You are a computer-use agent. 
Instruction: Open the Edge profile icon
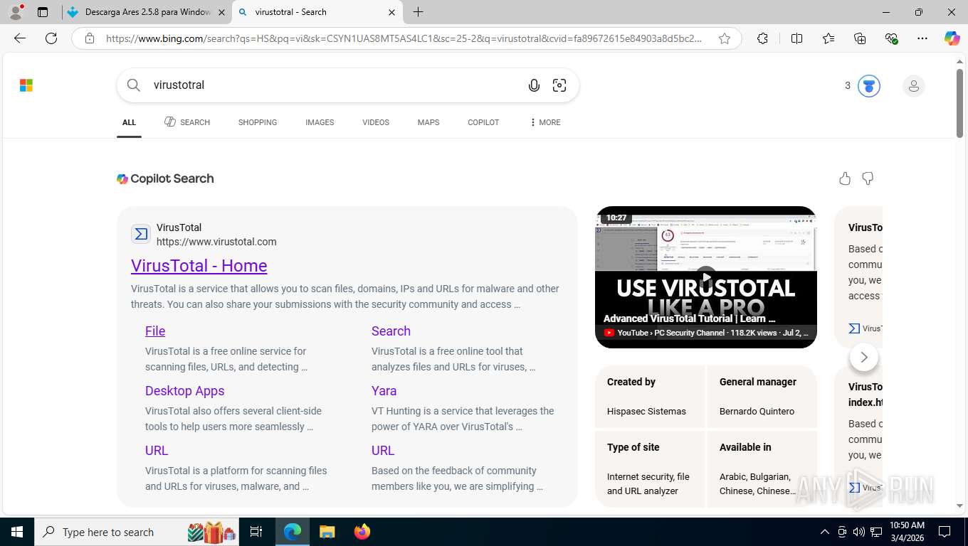[15, 12]
